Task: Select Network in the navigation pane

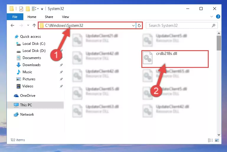Action: tap(27, 114)
